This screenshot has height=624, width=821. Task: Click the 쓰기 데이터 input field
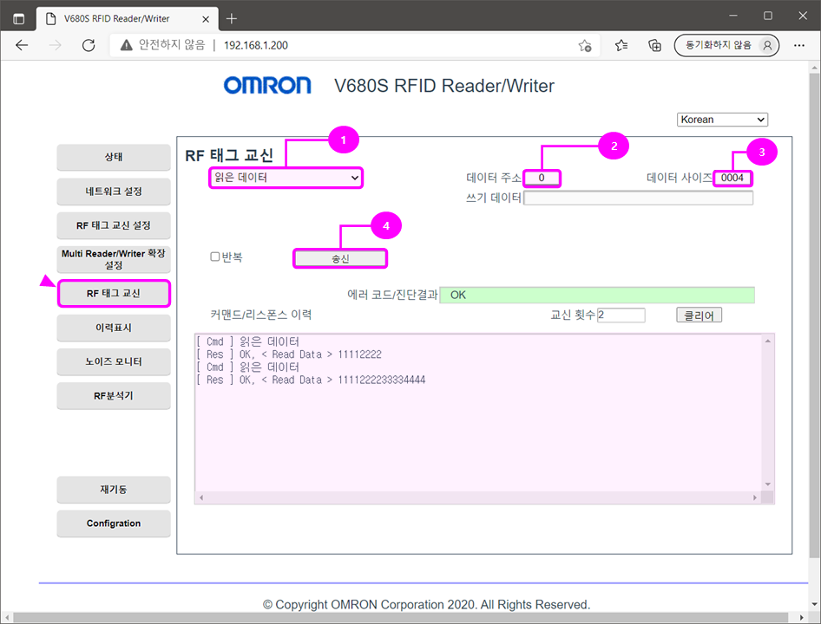[x=638, y=198]
